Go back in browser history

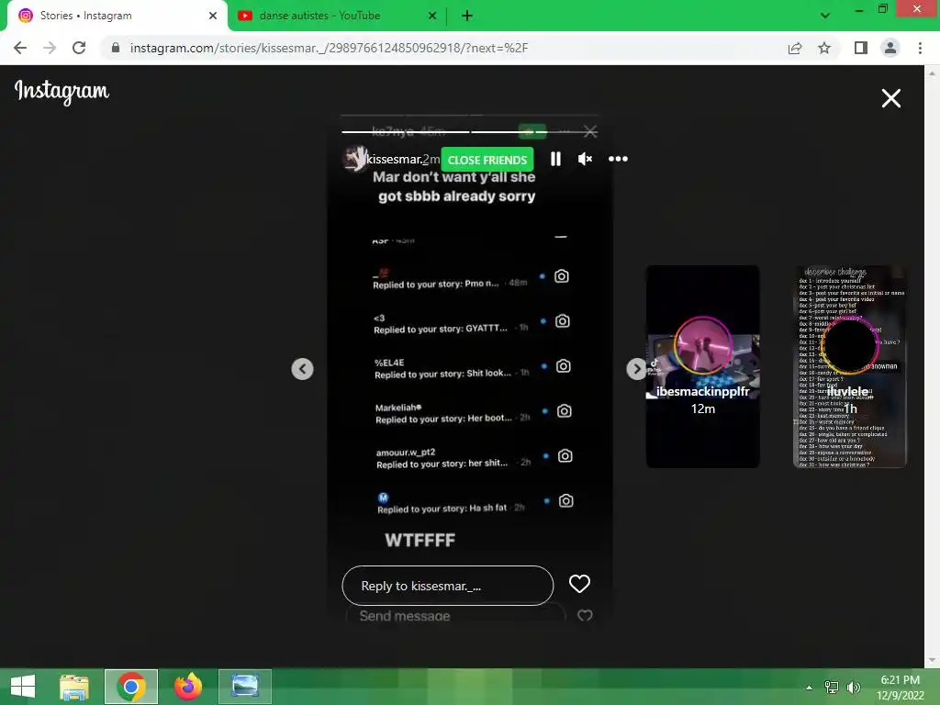20,48
